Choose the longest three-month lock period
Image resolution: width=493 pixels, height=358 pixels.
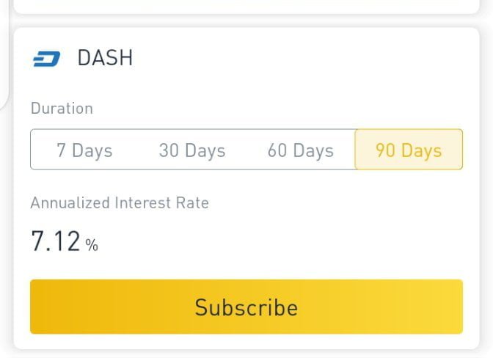[409, 150]
